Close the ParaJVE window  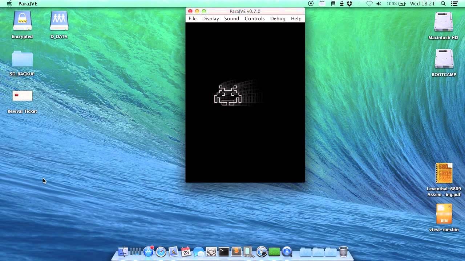click(x=190, y=11)
